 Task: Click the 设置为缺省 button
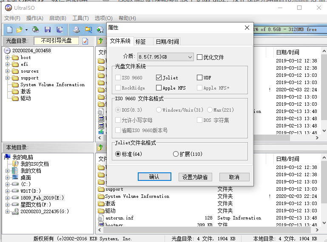click(195, 177)
